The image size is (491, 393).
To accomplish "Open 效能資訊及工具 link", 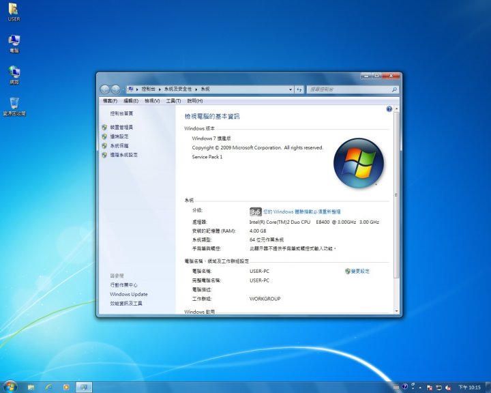I will coord(126,304).
